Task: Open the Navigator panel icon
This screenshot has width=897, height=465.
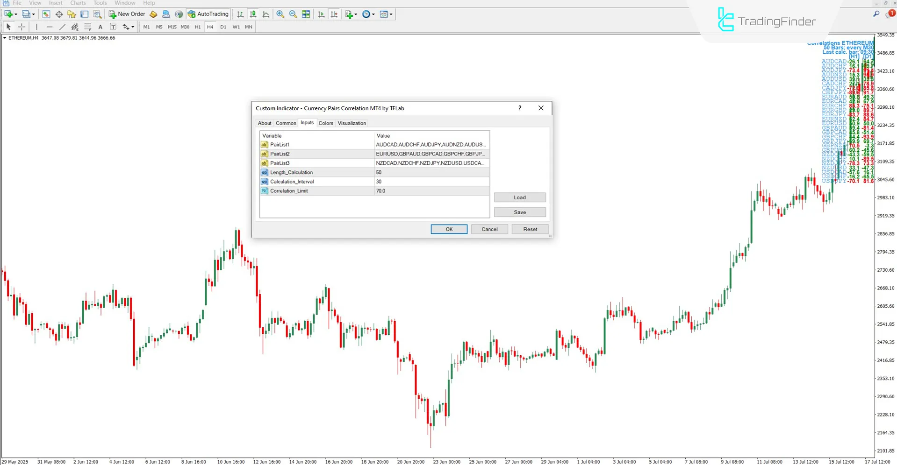Action: (x=71, y=14)
